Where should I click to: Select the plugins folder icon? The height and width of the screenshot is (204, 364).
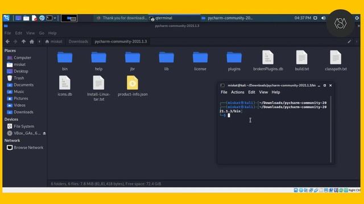pos(234,58)
